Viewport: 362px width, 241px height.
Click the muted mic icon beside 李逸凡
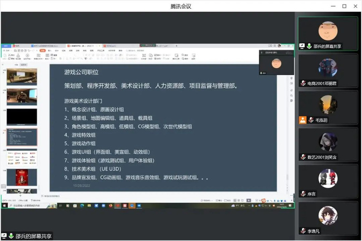tap(303, 231)
